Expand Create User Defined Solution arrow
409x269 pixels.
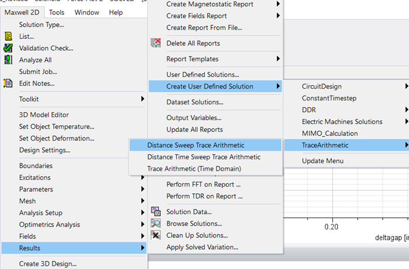pyautogui.click(x=278, y=86)
